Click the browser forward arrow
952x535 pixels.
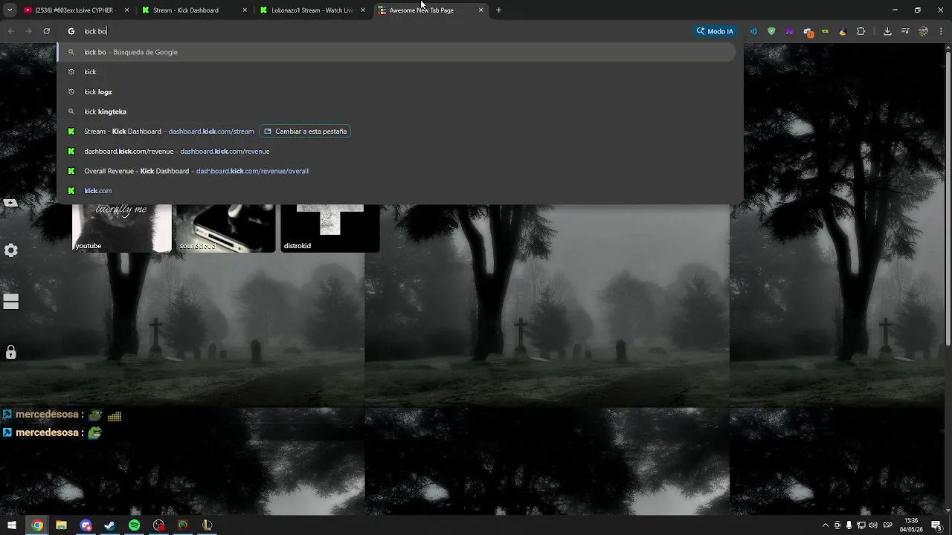pos(28,31)
